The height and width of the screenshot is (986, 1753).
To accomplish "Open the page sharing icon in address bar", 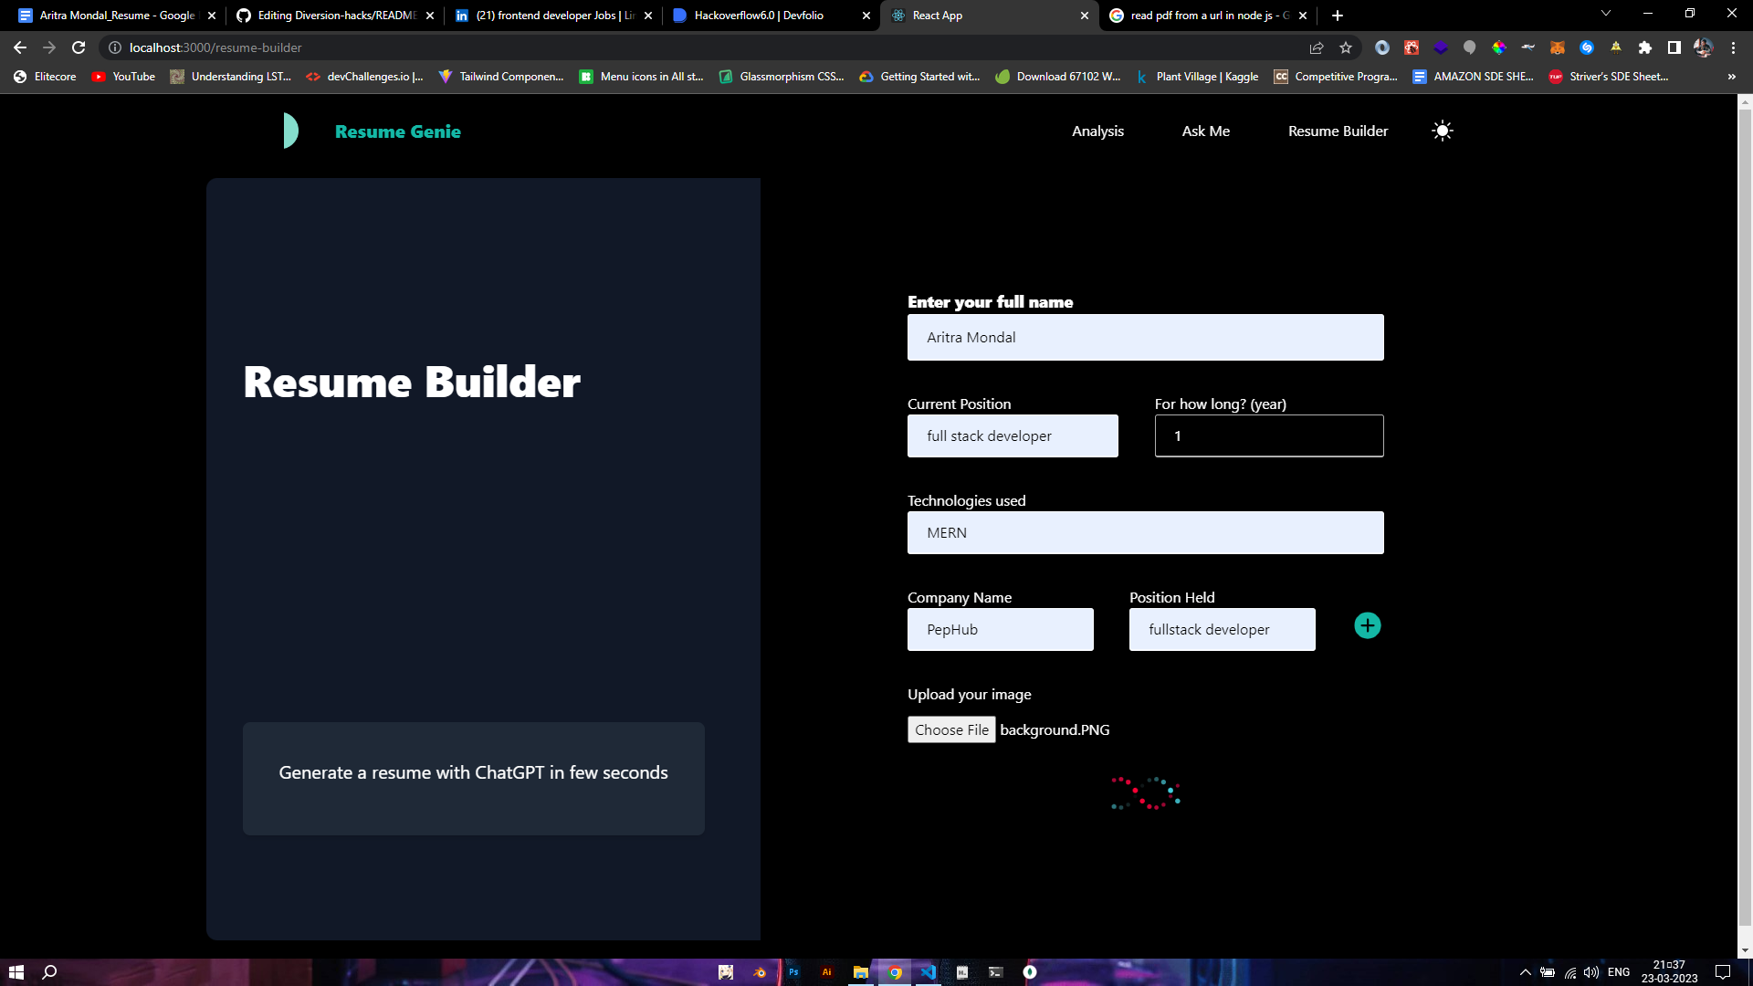I will 1317,47.
